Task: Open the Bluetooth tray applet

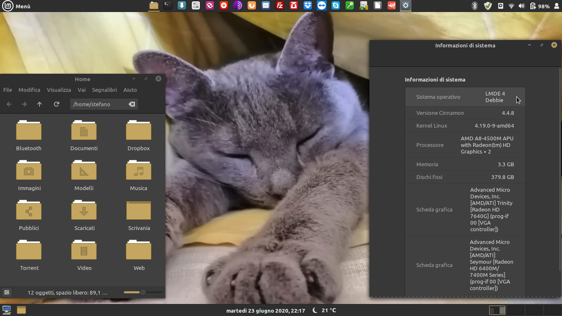Action: point(475,6)
